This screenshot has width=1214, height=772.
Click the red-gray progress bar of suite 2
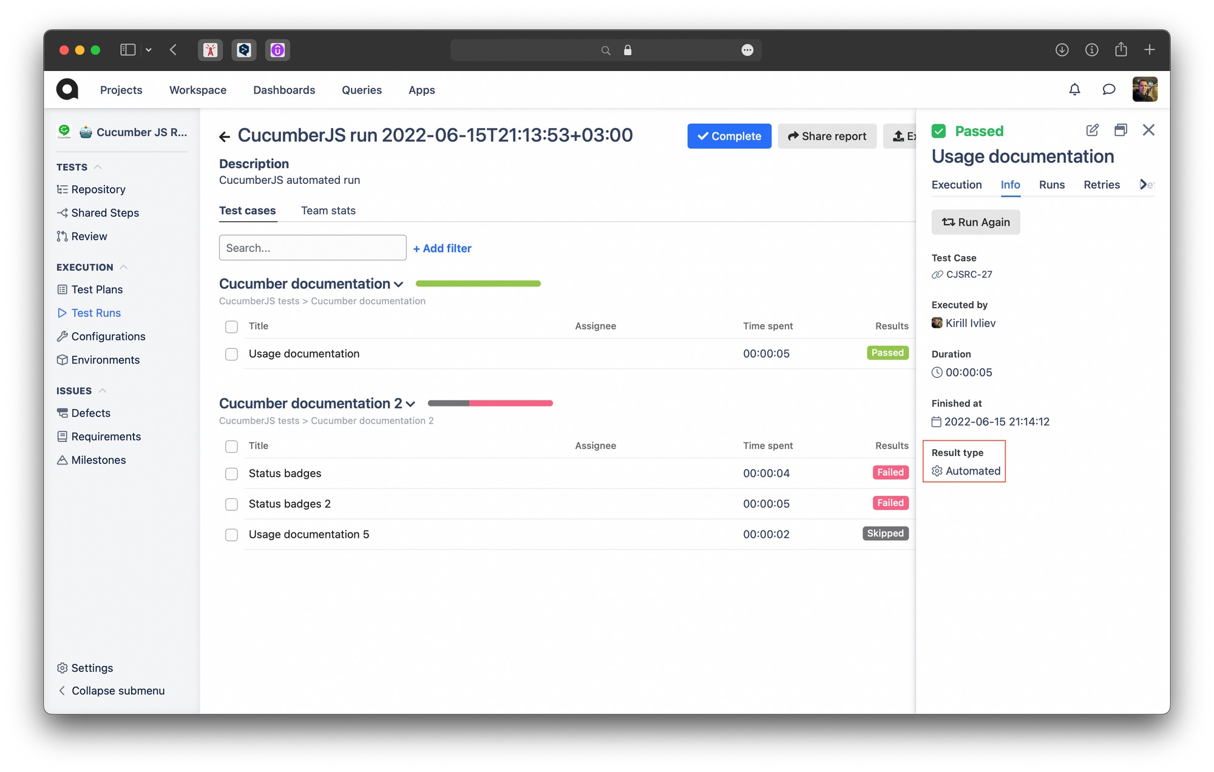point(490,403)
